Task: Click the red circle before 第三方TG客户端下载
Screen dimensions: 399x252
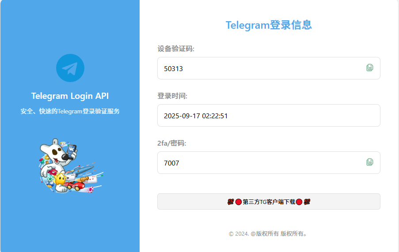Action: pos(239,202)
